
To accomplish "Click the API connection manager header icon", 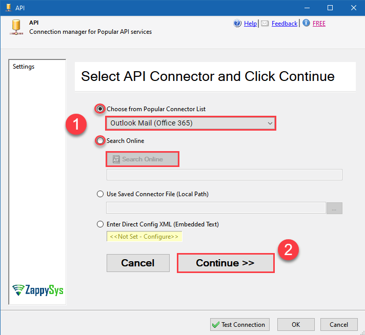I will pyautogui.click(x=16, y=28).
